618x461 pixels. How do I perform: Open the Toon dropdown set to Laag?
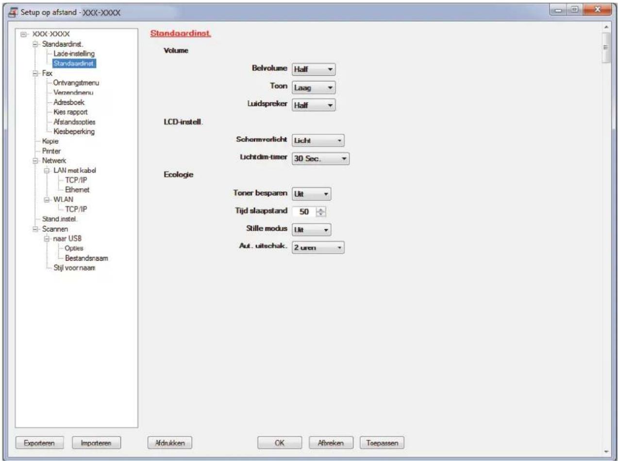coord(313,88)
